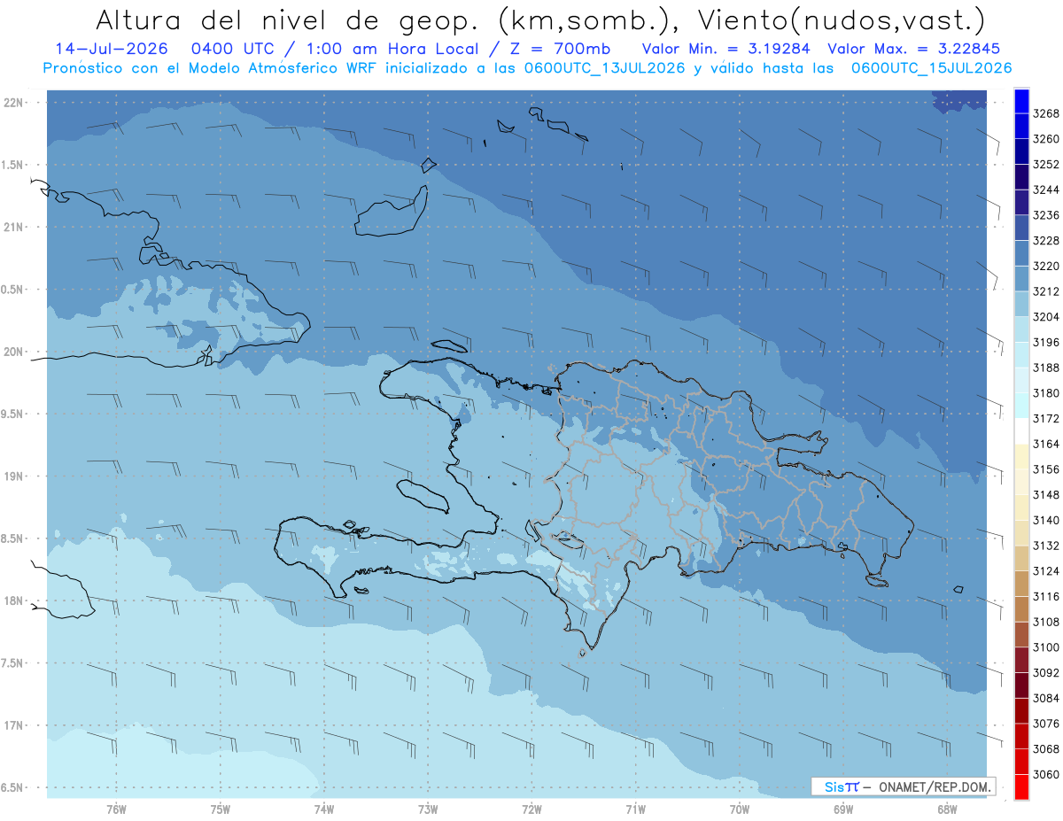This screenshot has height=821, width=1063.
Task: Click the "69W" longitude label
Action: coord(842,809)
